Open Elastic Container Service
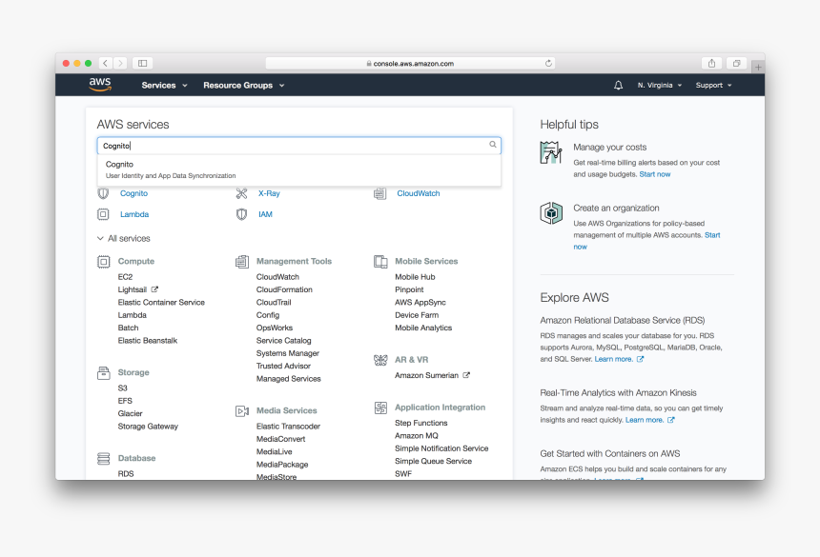 coord(161,302)
